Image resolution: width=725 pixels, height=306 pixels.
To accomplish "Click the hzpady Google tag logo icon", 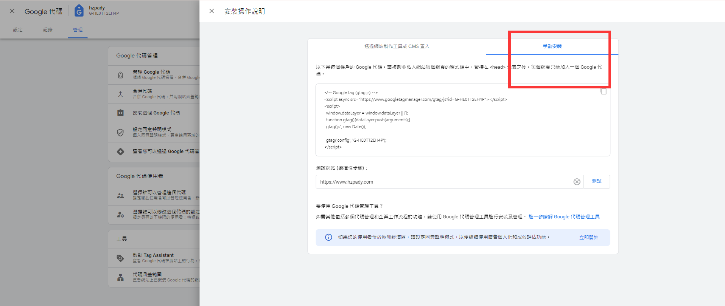I will [79, 11].
